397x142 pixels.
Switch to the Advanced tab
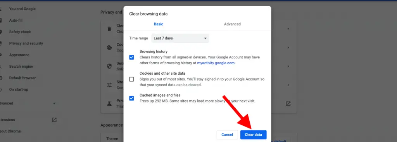(x=232, y=24)
